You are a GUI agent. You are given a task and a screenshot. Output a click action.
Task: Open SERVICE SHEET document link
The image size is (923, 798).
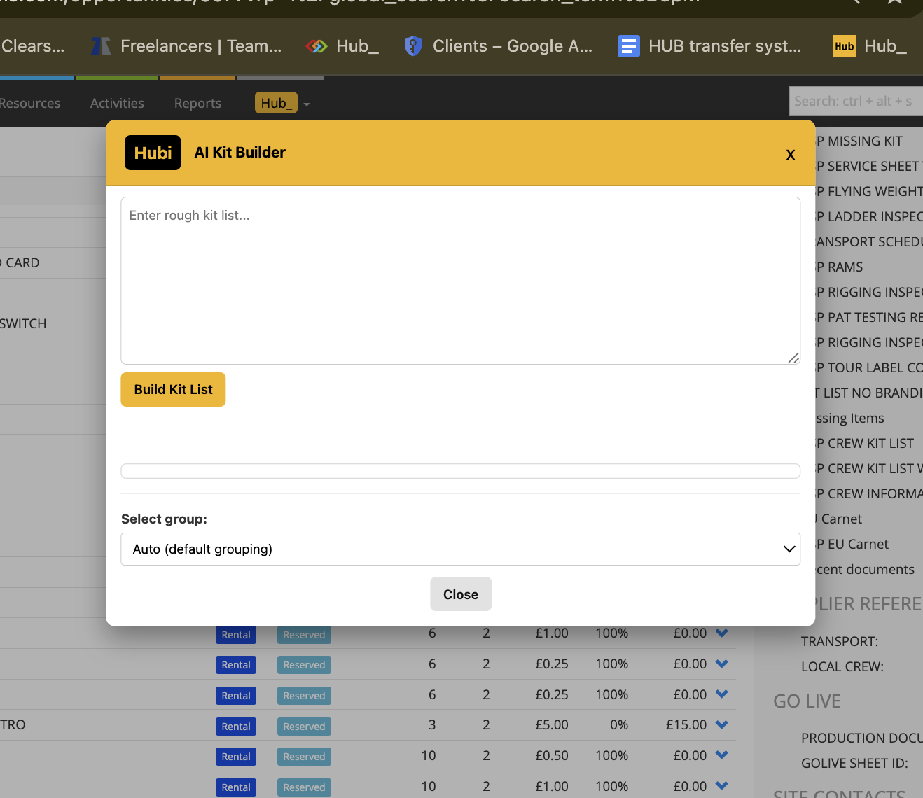coord(868,166)
